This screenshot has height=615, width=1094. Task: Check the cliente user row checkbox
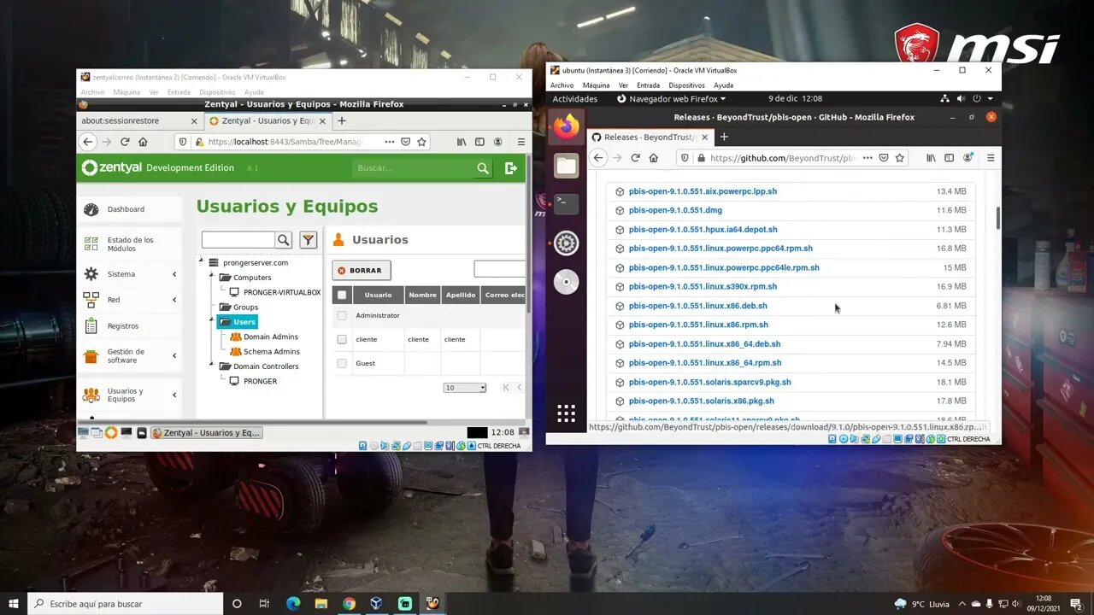tap(342, 339)
